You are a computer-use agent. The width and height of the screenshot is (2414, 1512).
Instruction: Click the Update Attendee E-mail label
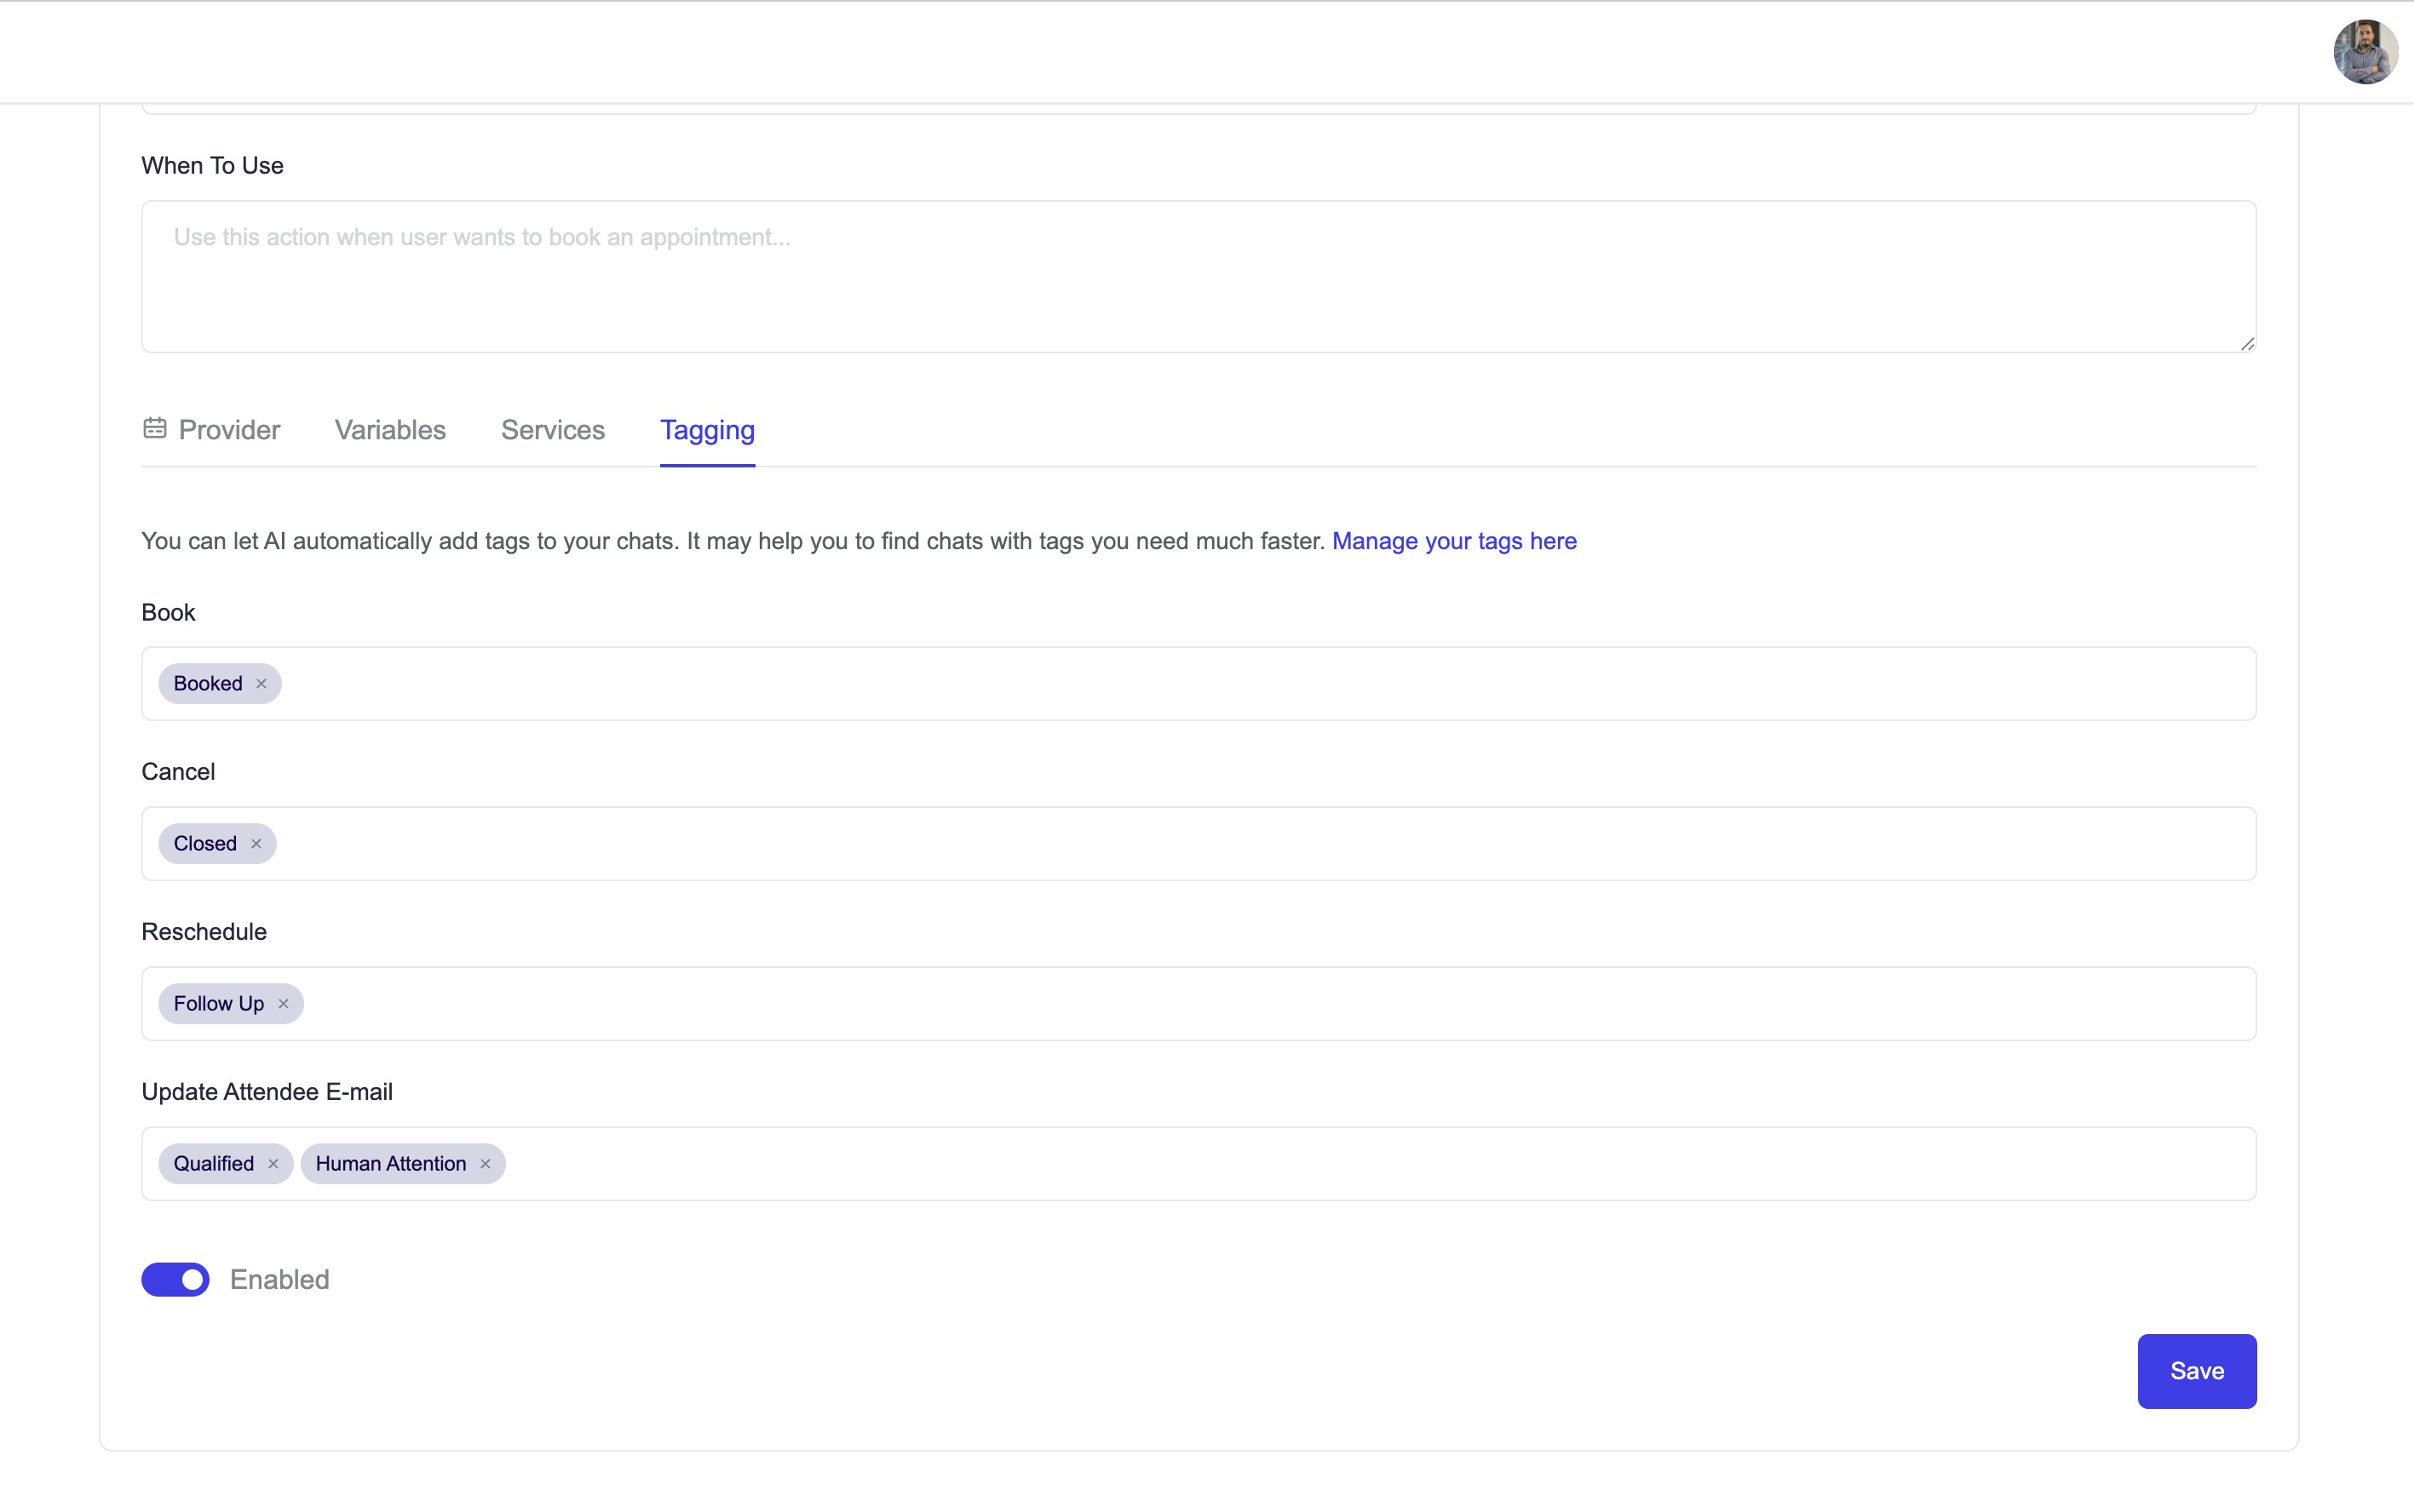(x=267, y=1092)
